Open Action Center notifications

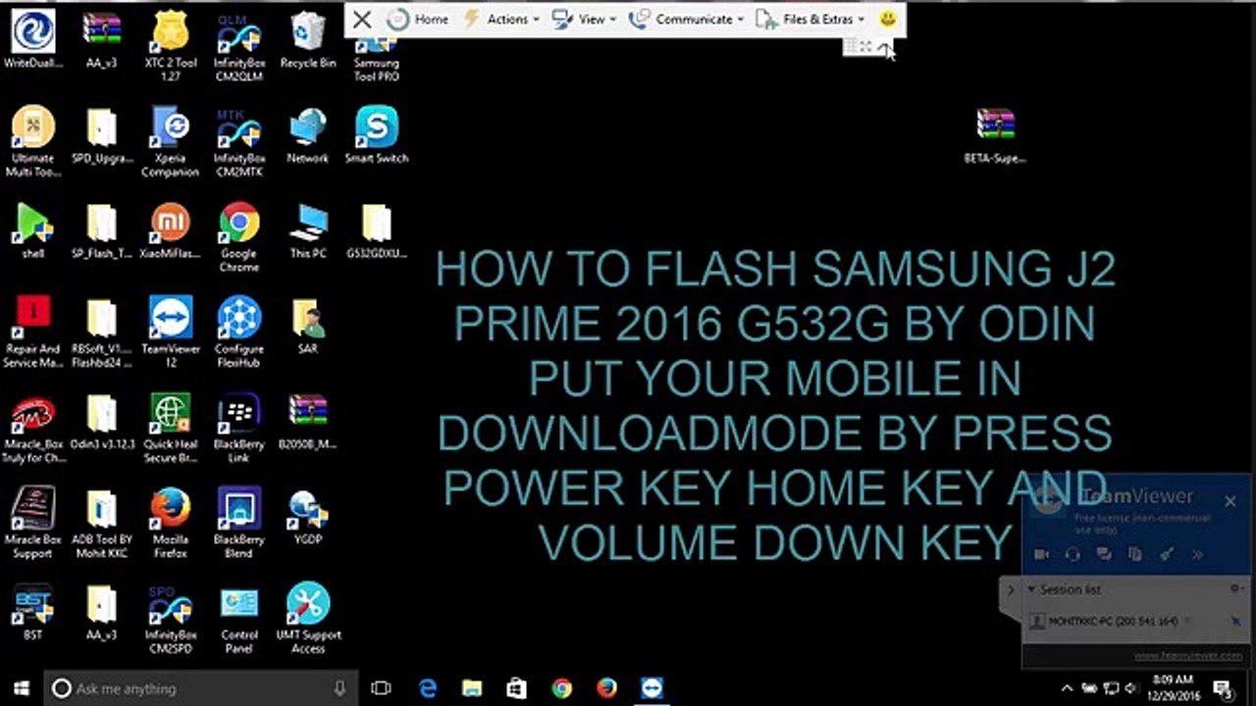1223,688
